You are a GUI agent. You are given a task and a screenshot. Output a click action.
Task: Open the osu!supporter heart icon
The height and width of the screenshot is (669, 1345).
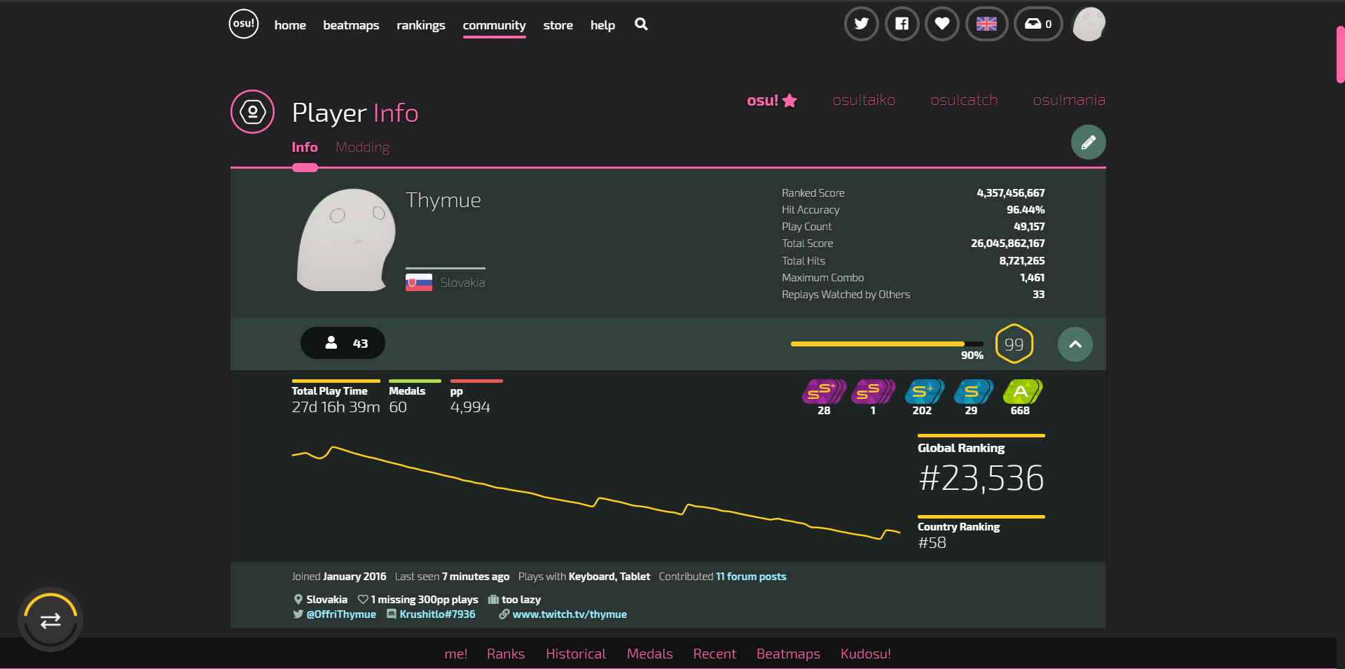pyautogui.click(x=941, y=23)
